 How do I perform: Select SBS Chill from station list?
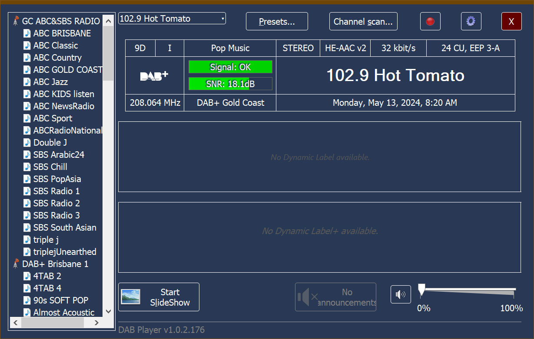point(50,167)
